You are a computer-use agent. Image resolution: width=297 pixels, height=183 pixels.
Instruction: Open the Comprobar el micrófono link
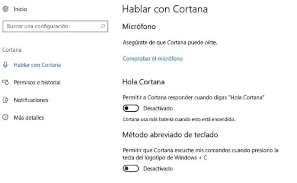coord(153,58)
